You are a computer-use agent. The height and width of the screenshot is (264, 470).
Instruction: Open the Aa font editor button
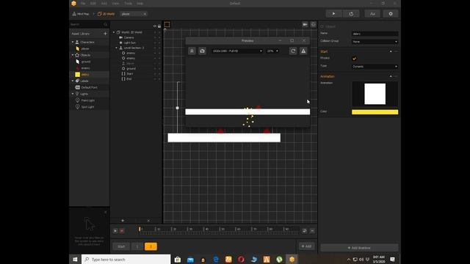coord(372,14)
